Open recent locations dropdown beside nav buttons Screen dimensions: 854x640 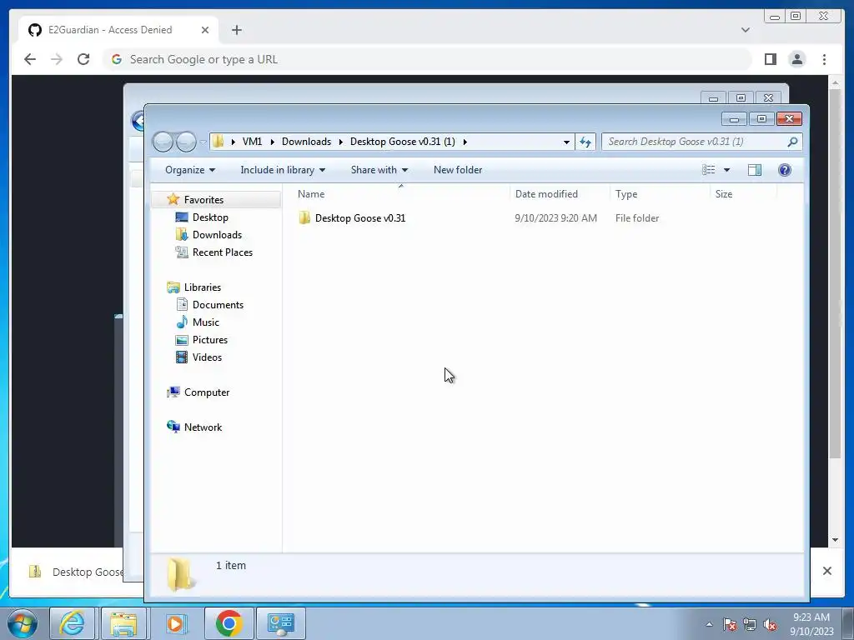(x=203, y=142)
